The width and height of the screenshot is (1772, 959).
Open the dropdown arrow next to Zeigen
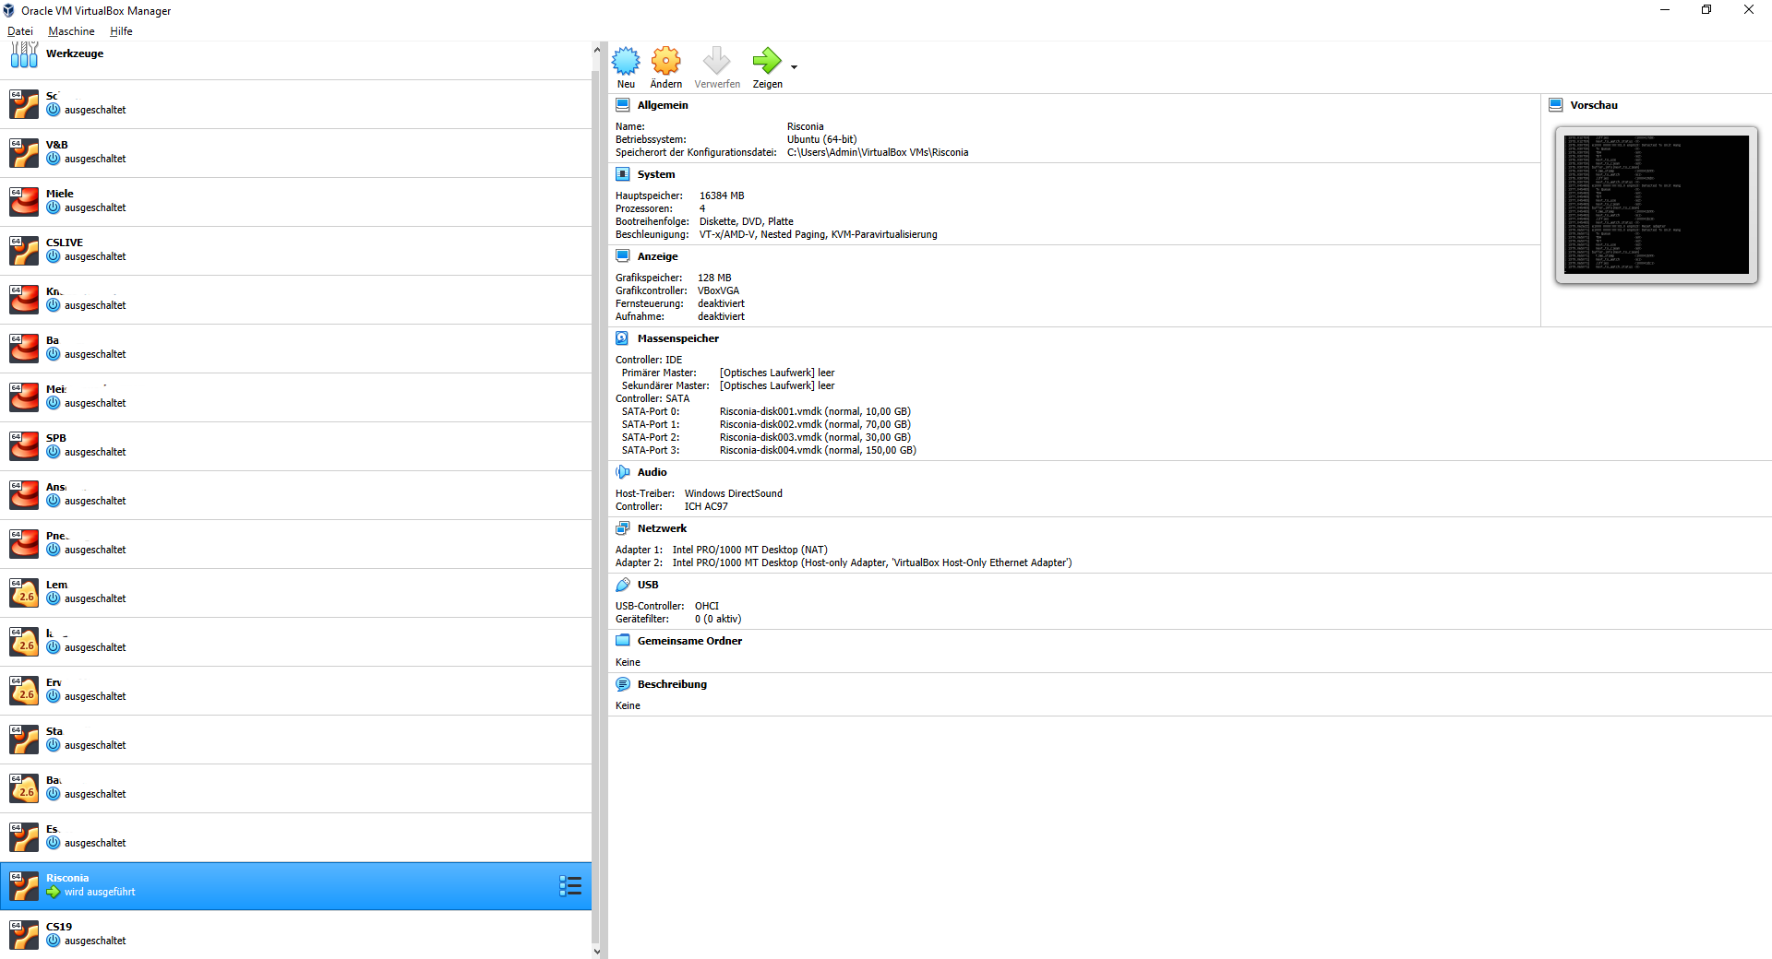[794, 67]
